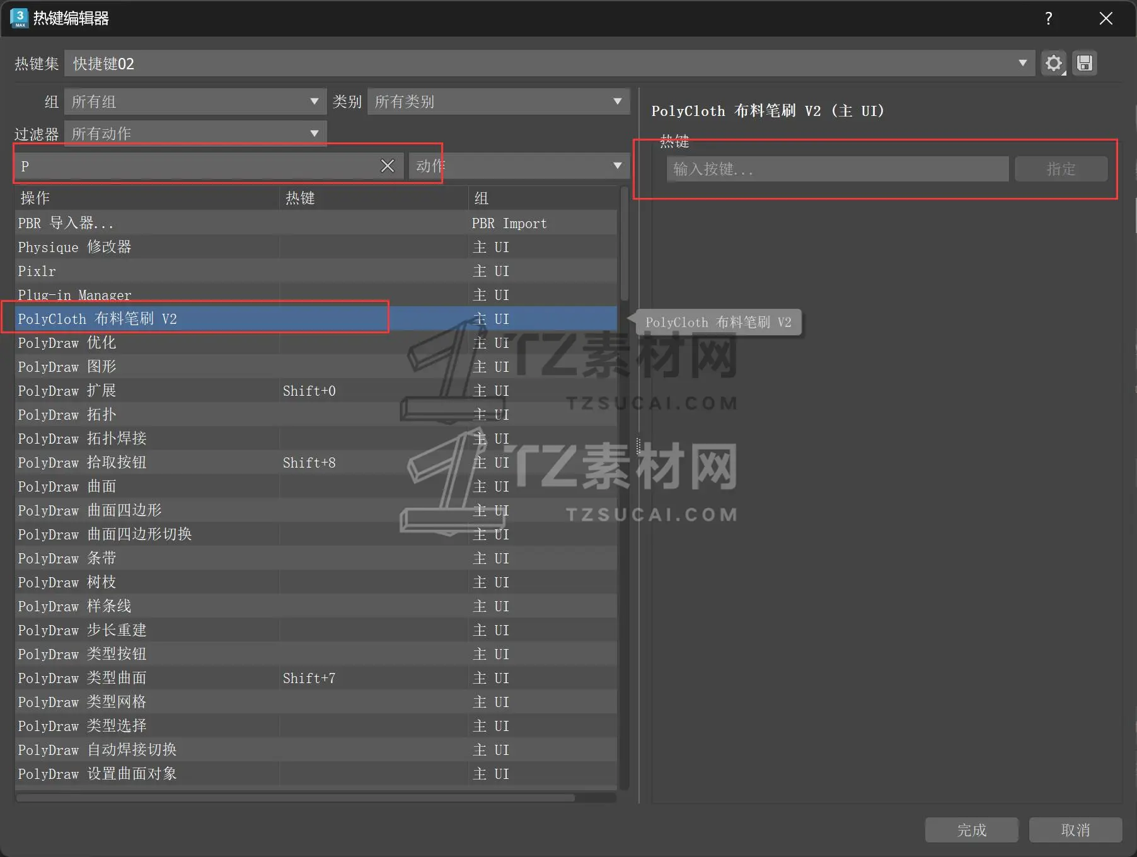The width and height of the screenshot is (1137, 857).
Task: Select the PolyDraw 样条线 row
Action: (x=316, y=606)
